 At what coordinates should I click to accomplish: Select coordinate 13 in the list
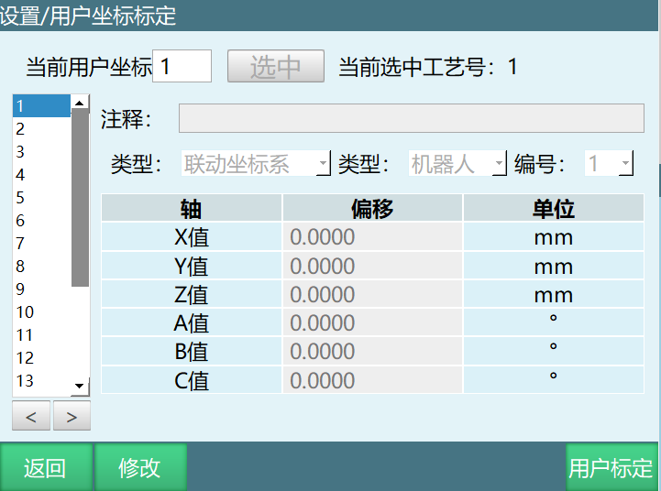point(41,381)
